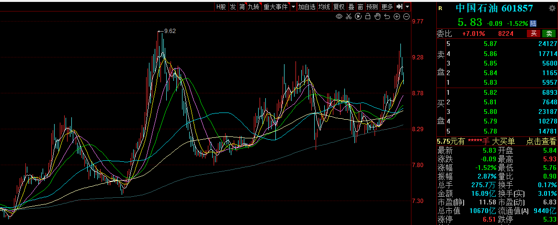Select sell level 3 price 5.85
The image size is (558, 225).
click(x=491, y=63)
